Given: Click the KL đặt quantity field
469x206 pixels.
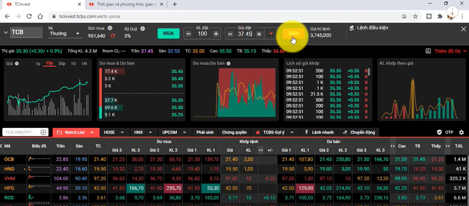Looking at the screenshot, I should 202,34.
